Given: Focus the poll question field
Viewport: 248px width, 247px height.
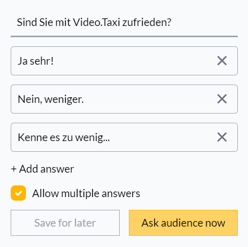Looking at the screenshot, I should [x=124, y=22].
